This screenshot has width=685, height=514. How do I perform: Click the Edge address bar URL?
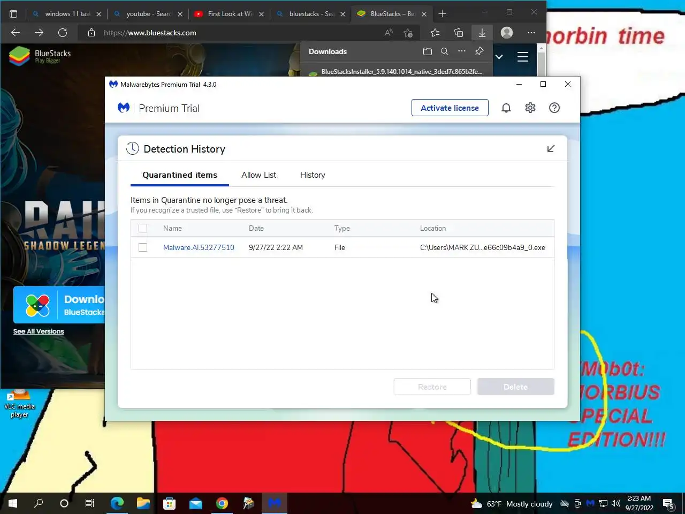coord(150,33)
